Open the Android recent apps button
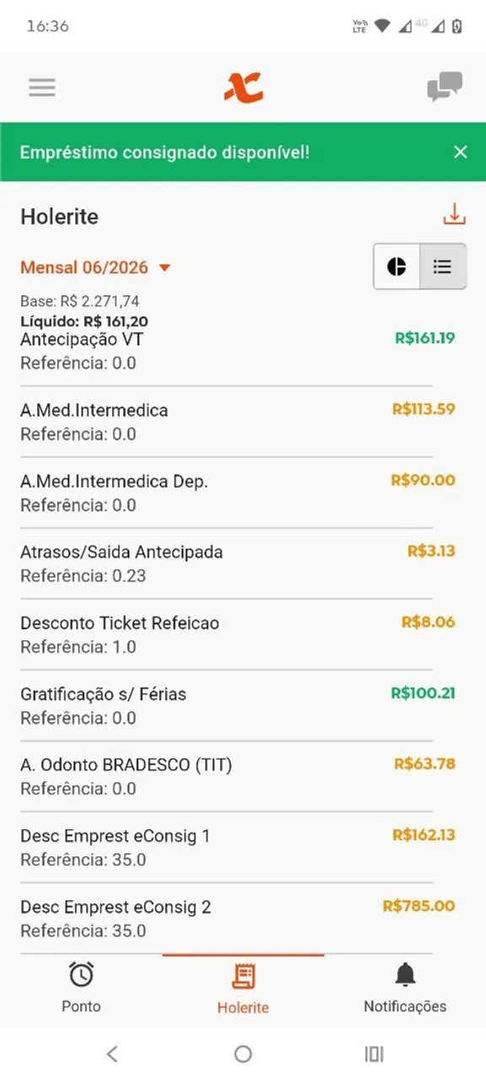Viewport: 486px width, 1080px height. (374, 1054)
